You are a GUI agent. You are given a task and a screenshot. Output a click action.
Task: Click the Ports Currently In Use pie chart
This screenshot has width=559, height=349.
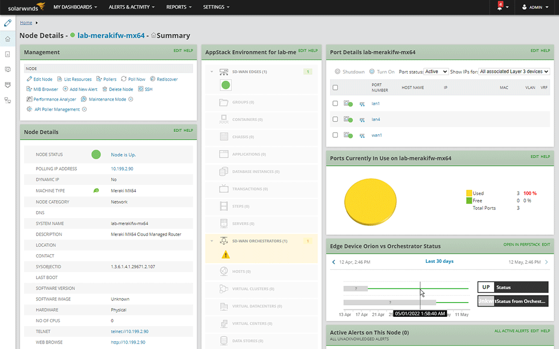371,202
